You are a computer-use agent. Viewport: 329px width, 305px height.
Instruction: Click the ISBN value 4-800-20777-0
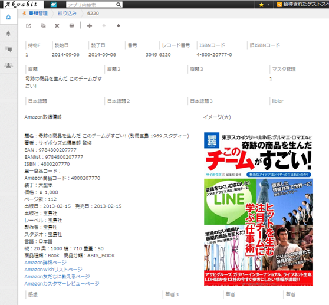pos(214,55)
